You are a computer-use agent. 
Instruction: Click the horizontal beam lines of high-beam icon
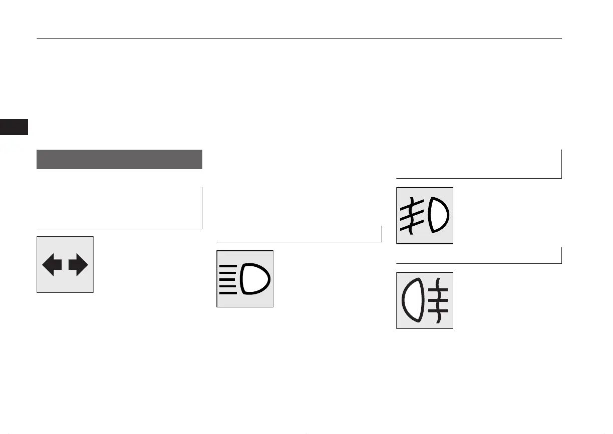click(228, 279)
